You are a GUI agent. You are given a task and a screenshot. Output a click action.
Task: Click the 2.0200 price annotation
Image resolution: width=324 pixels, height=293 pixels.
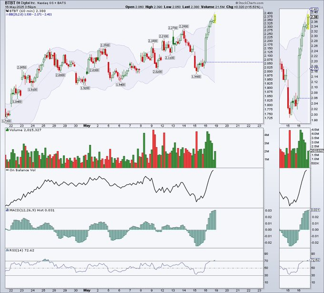(157, 71)
